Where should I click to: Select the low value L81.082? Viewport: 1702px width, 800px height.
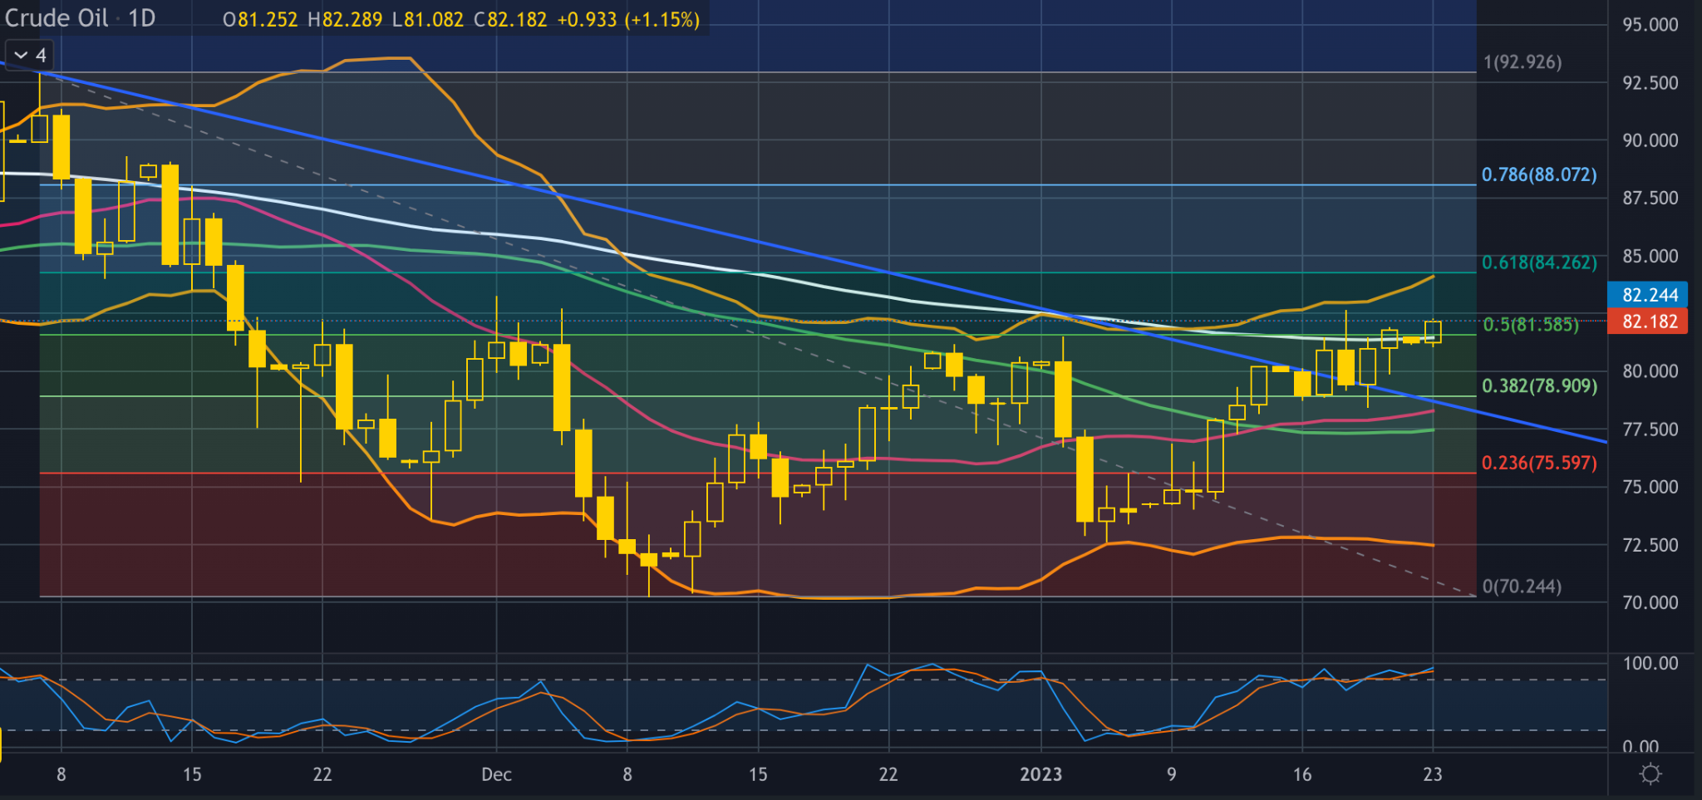428,19
